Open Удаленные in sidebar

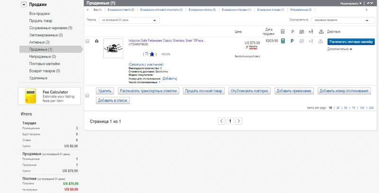[x=38, y=78]
